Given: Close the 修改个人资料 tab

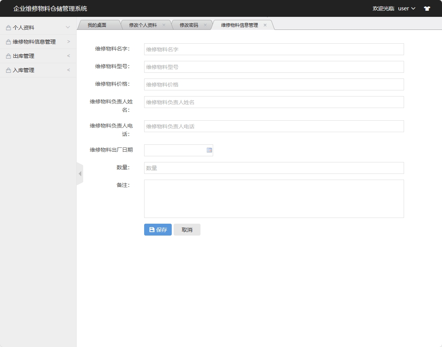Looking at the screenshot, I should [x=164, y=25].
